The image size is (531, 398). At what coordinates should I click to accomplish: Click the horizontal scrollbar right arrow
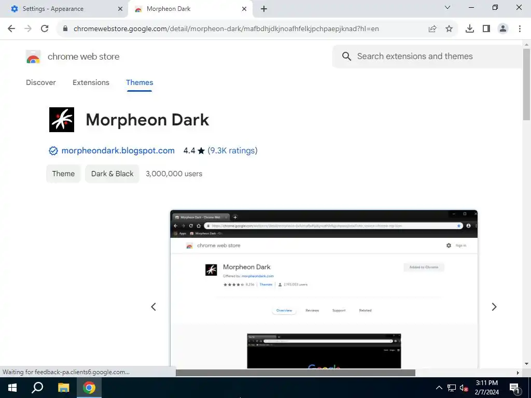518,373
